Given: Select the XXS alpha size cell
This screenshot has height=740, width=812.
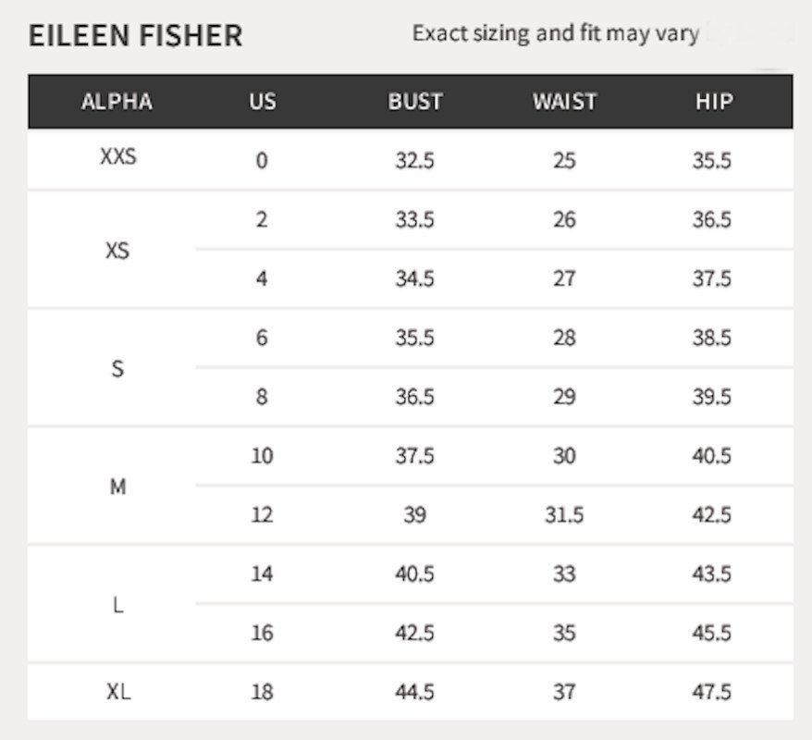Looking at the screenshot, I should tap(118, 156).
